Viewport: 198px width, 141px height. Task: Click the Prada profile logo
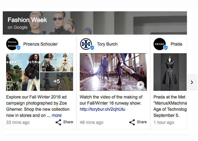point(159,44)
